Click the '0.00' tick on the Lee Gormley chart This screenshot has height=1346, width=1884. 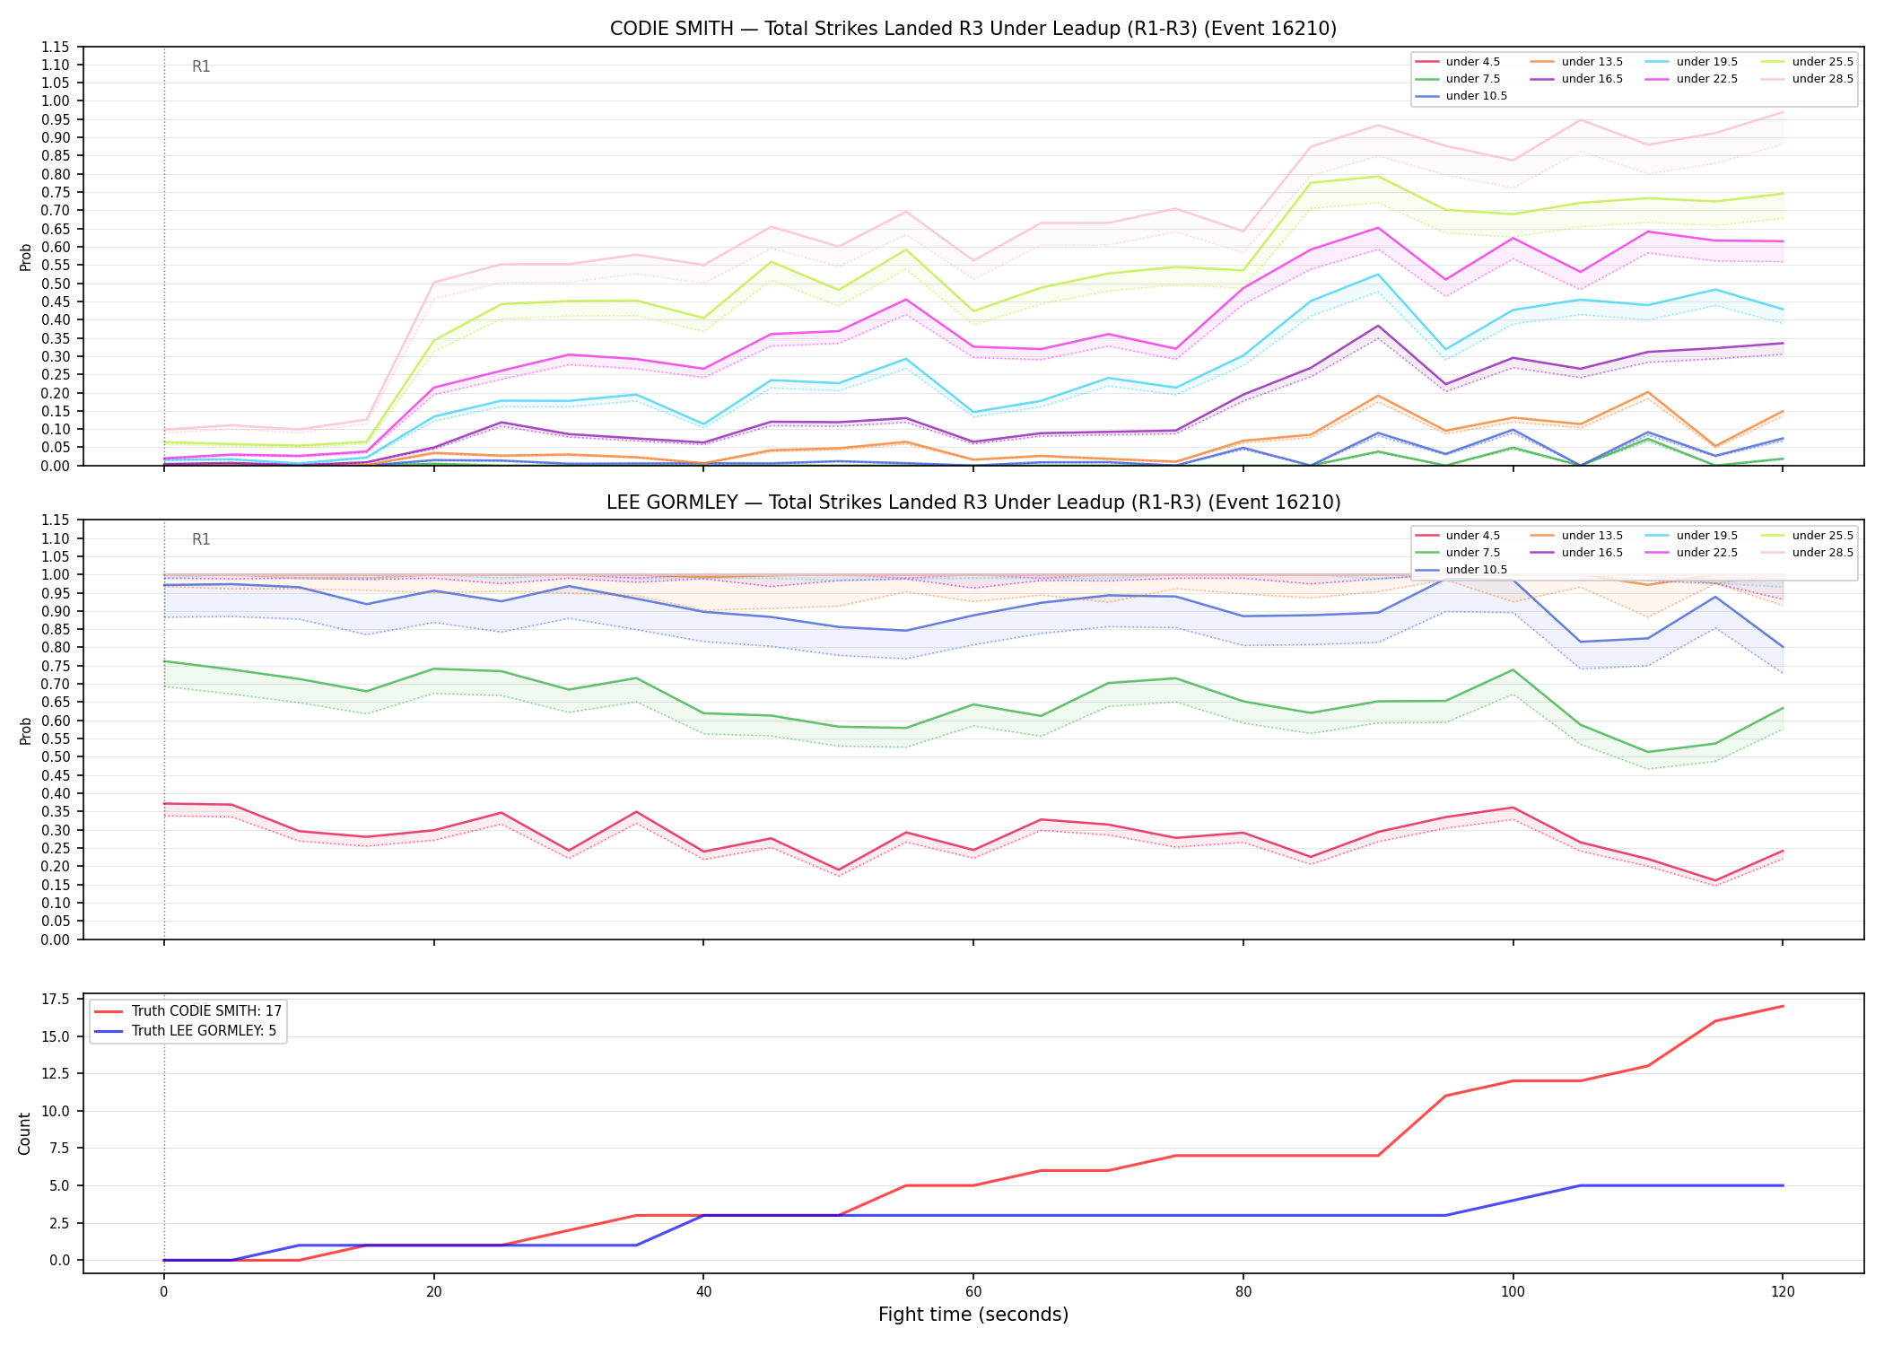(57, 940)
